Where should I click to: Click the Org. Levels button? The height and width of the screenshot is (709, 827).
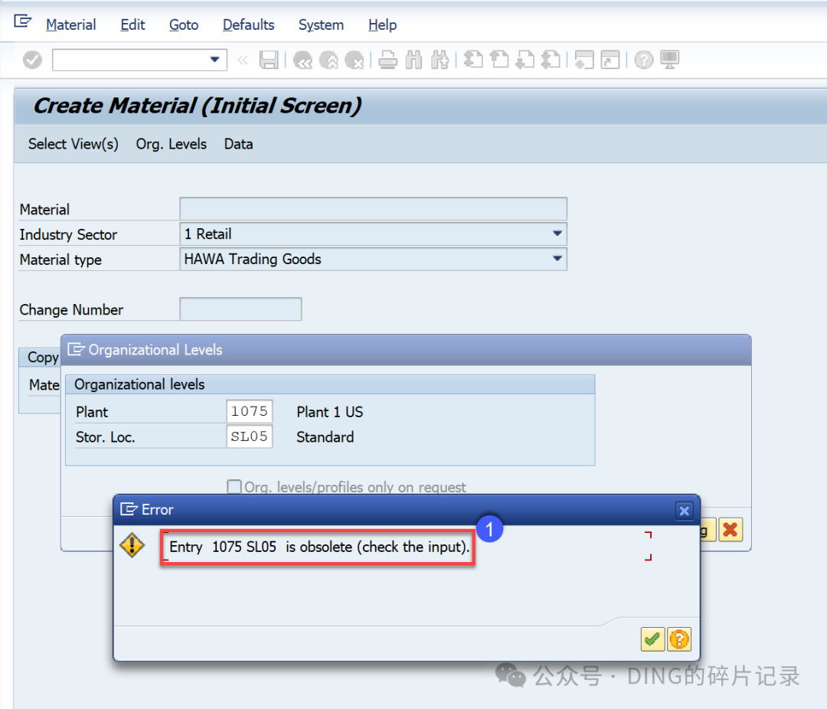pos(172,144)
